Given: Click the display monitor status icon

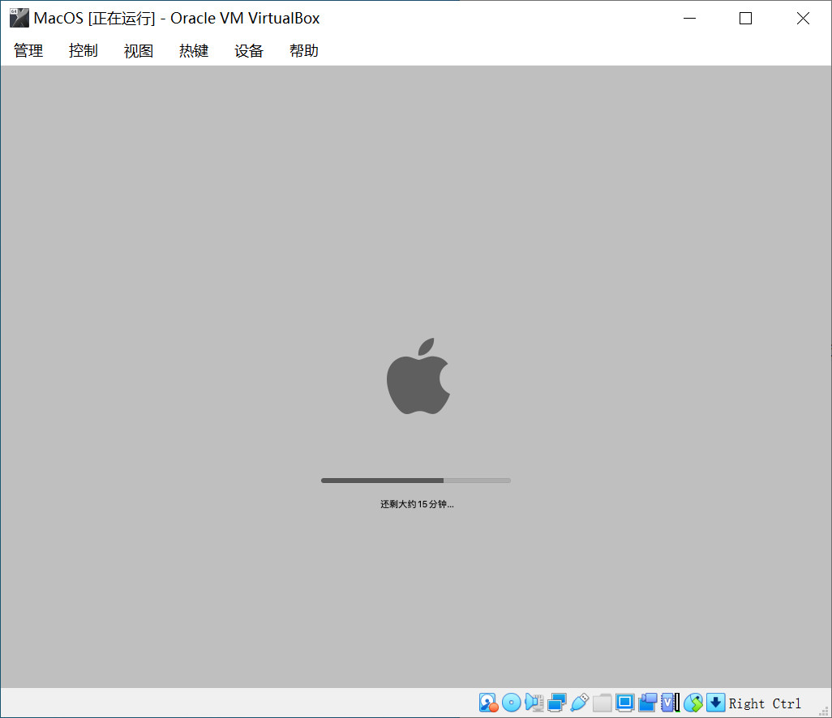Looking at the screenshot, I should click(x=625, y=703).
